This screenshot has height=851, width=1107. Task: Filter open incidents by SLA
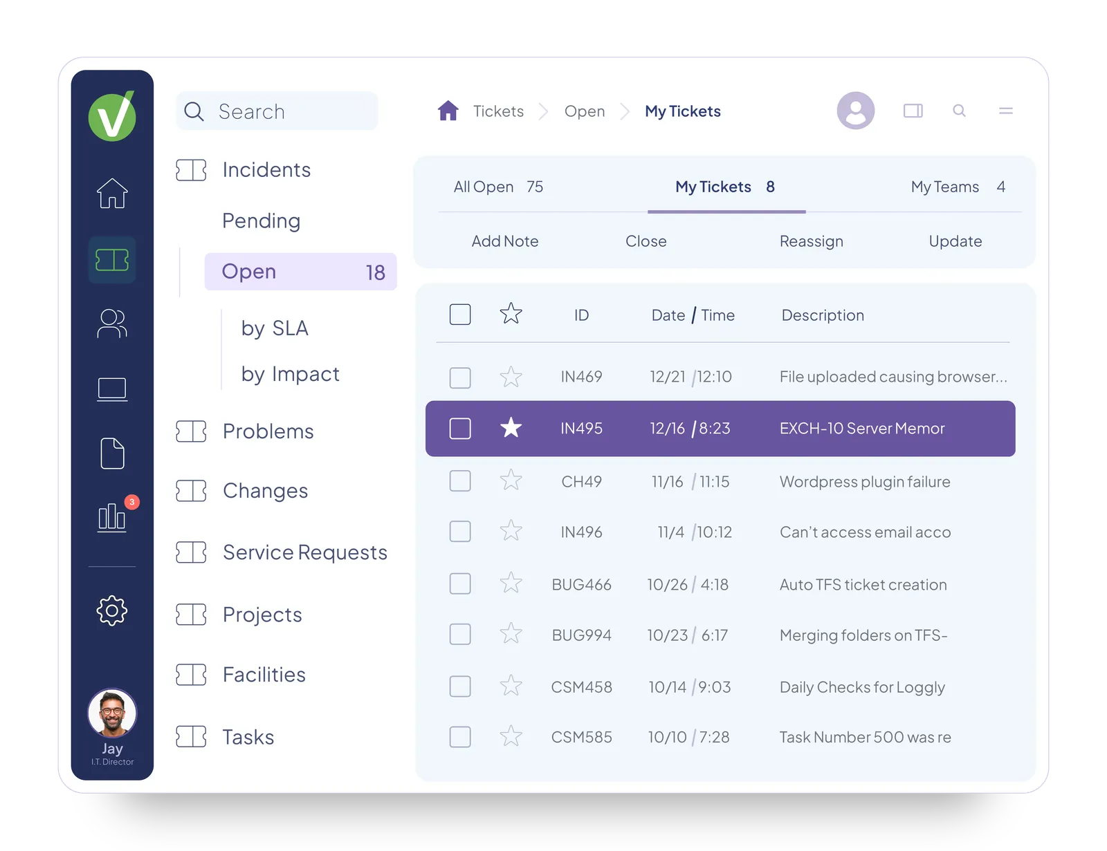[x=275, y=328]
